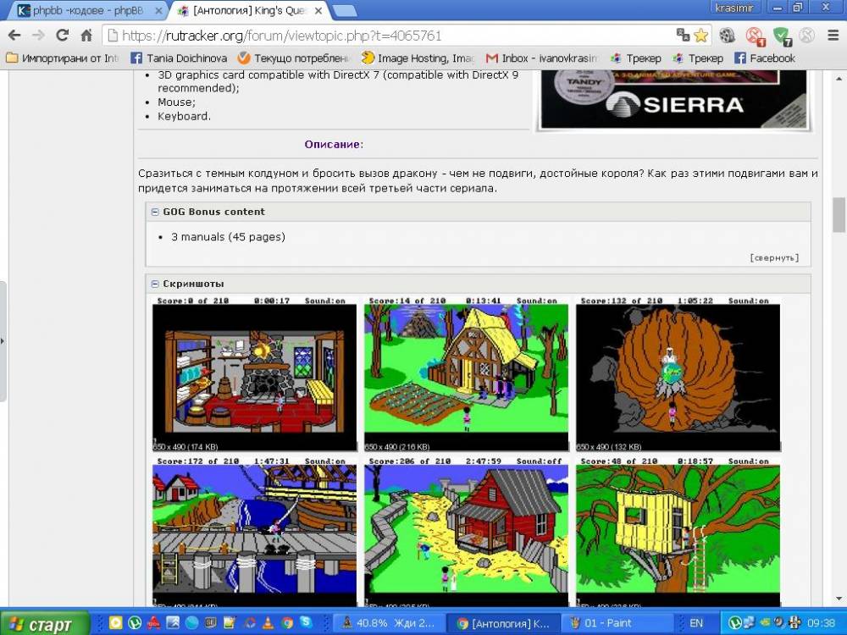The width and height of the screenshot is (847, 635).
Task: Open the first Трекер bookmark
Action: click(636, 58)
